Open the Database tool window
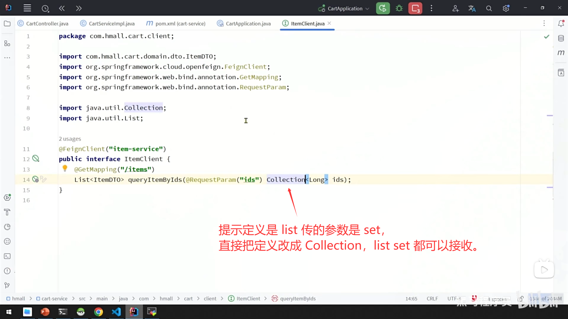 (x=561, y=38)
